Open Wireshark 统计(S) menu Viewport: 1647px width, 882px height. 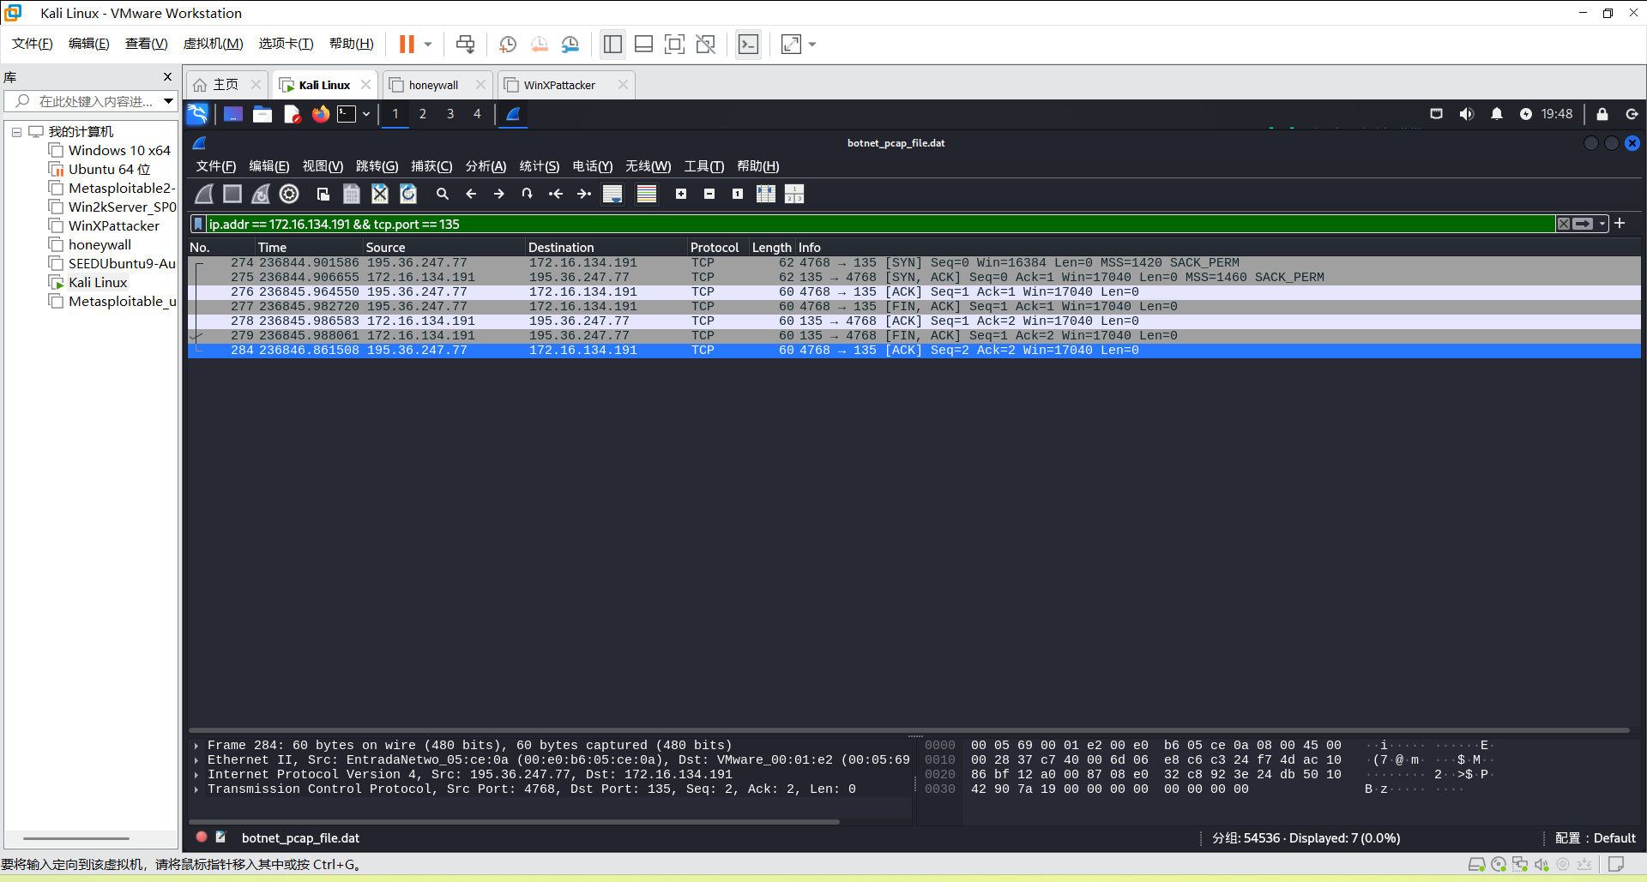click(540, 166)
